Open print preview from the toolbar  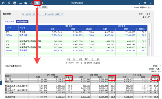pyautogui.click(x=9, y=3)
